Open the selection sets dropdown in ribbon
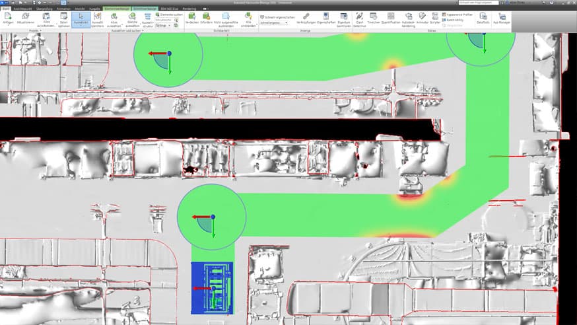 pos(163,26)
